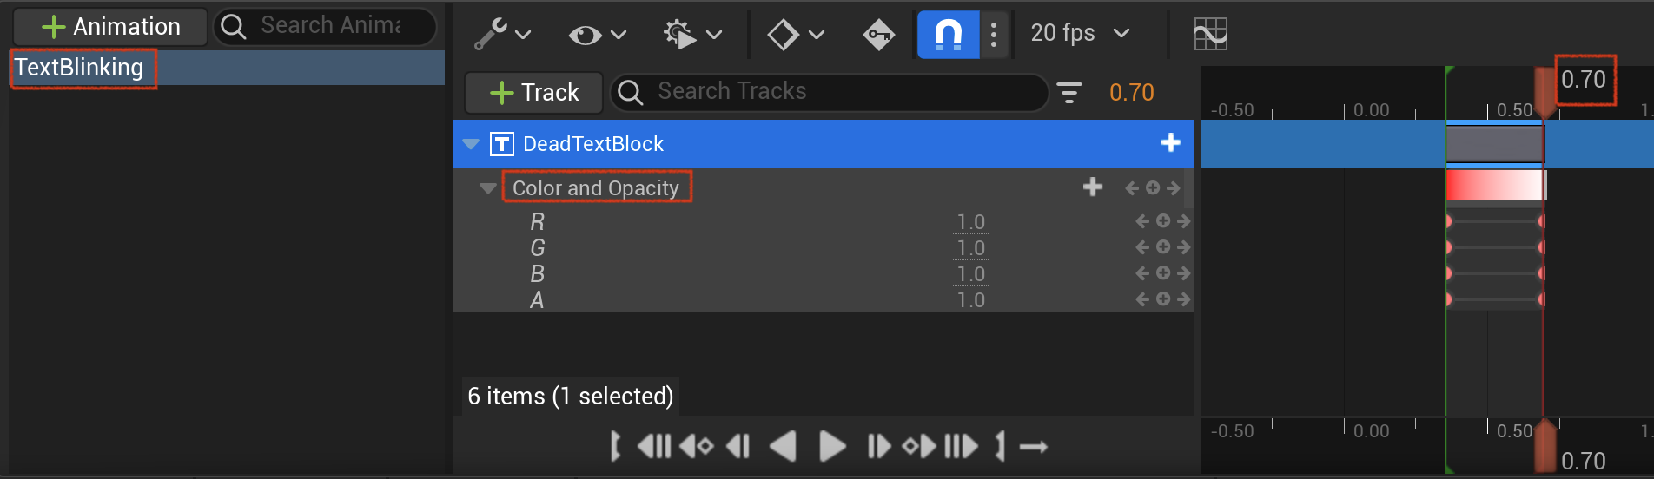1654x479 pixels.
Task: Click the plus Animation button
Action: [111, 27]
